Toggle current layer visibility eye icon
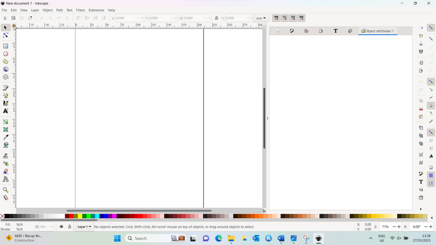 (x=61, y=227)
